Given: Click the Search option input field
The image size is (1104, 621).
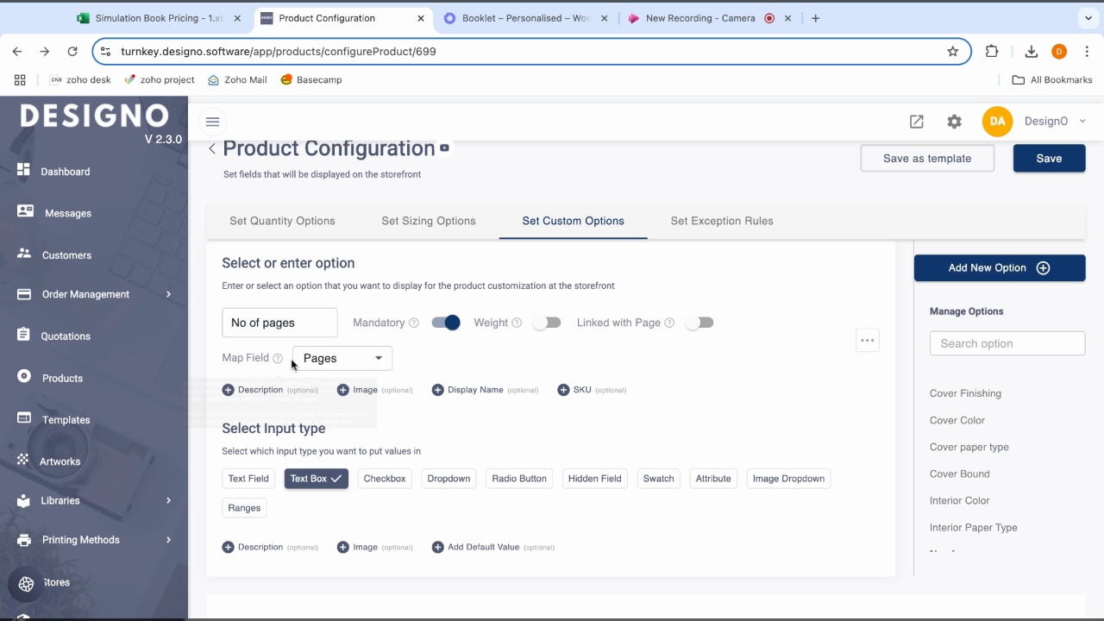Looking at the screenshot, I should pos(1007,343).
